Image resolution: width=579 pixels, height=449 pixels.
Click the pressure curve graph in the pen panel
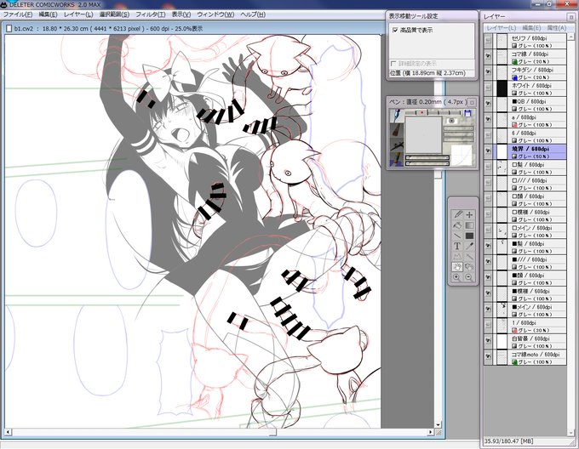click(461, 156)
